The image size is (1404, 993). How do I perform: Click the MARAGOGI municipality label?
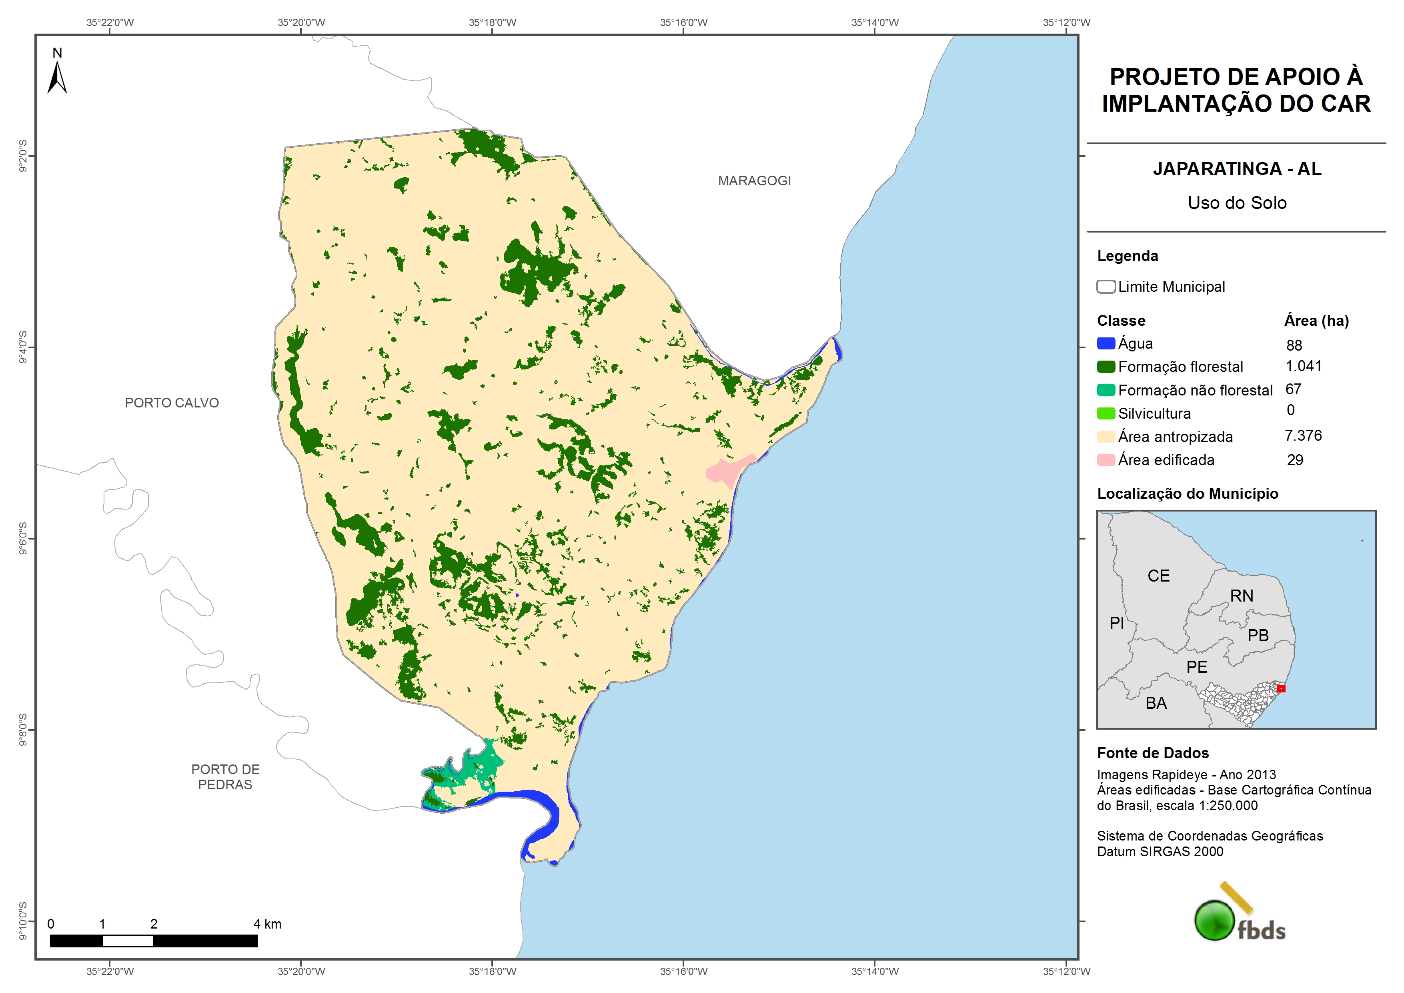click(754, 181)
